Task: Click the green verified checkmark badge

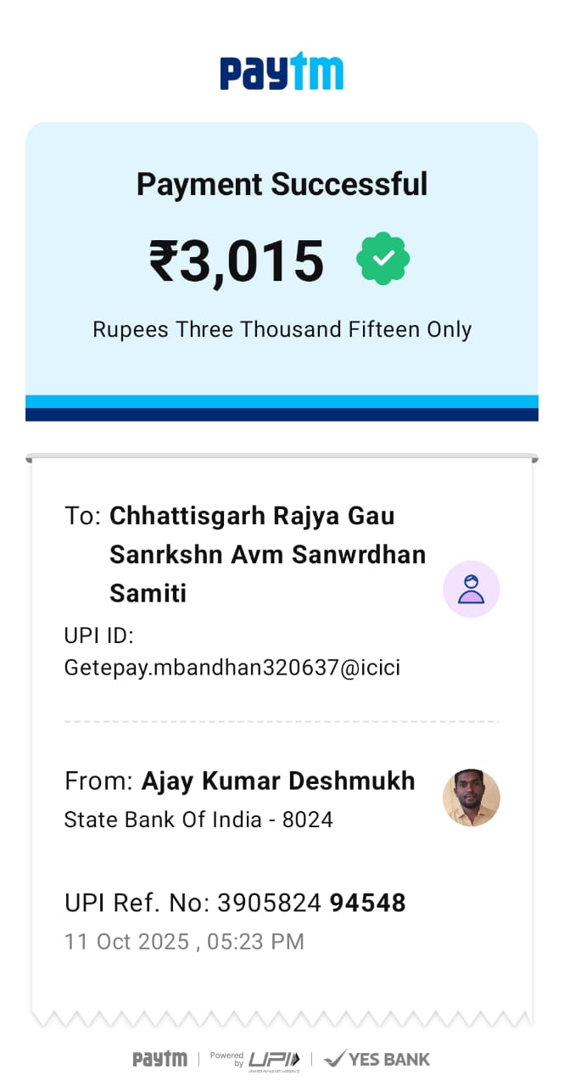Action: [383, 259]
